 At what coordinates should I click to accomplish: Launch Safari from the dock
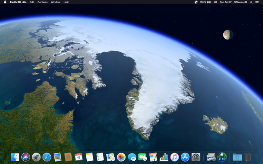click(47, 157)
